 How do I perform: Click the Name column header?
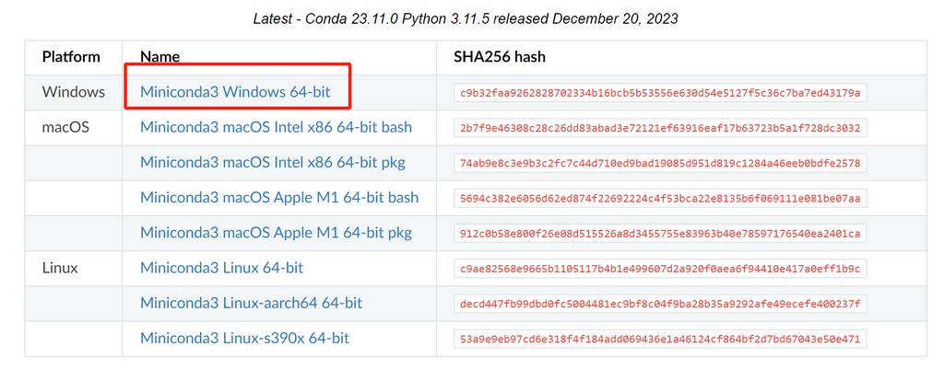point(160,57)
